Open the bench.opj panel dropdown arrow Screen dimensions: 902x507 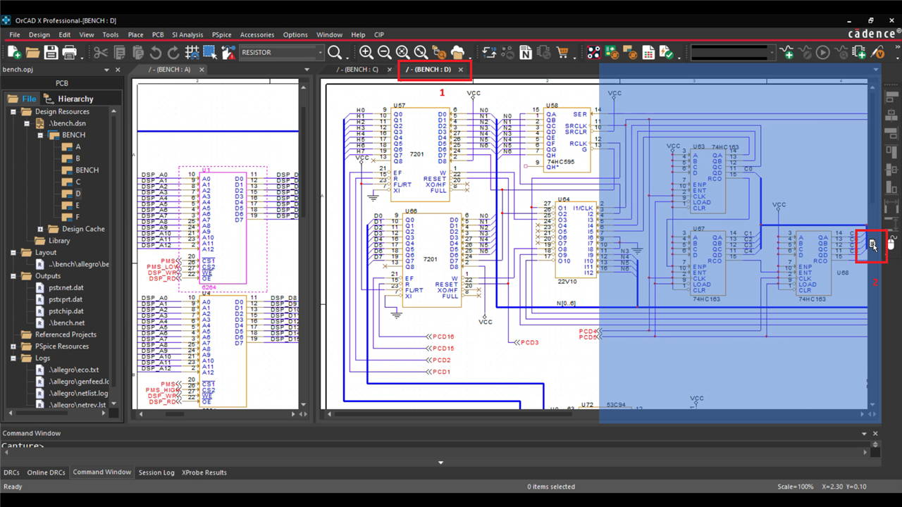click(x=107, y=70)
